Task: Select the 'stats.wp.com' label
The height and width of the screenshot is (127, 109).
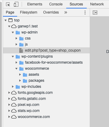Action: point(29,111)
